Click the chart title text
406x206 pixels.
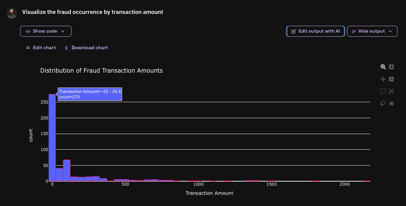pyautogui.click(x=101, y=71)
